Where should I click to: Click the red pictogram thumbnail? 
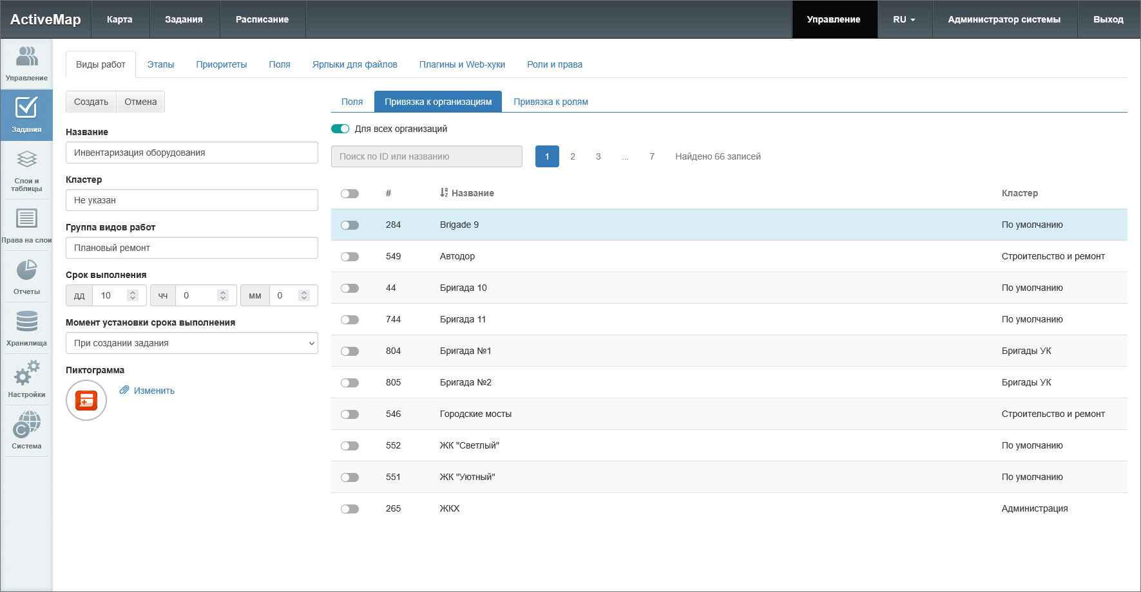86,400
